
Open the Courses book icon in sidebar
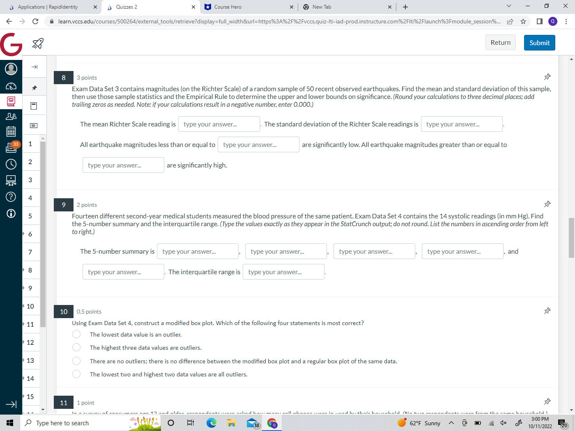click(x=11, y=102)
